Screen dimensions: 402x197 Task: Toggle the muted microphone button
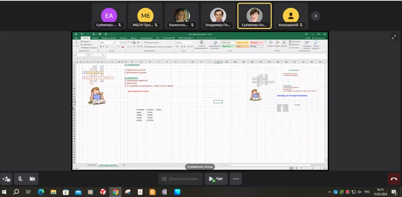pos(20,179)
